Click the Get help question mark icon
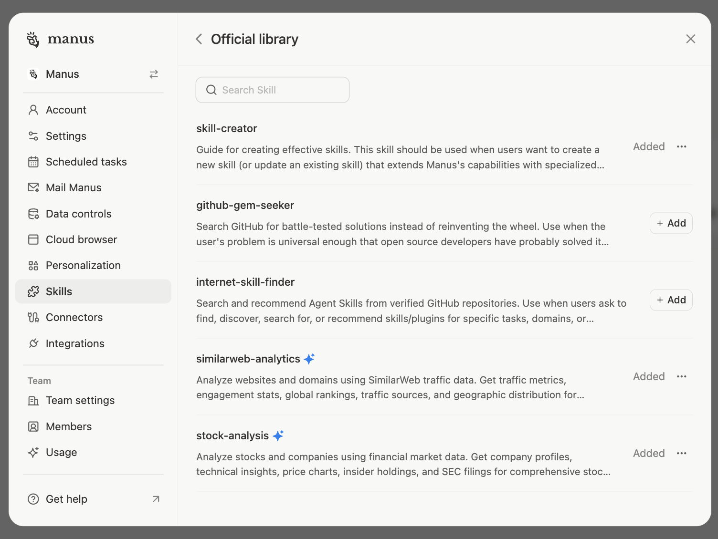Image resolution: width=718 pixels, height=539 pixels. pos(33,499)
